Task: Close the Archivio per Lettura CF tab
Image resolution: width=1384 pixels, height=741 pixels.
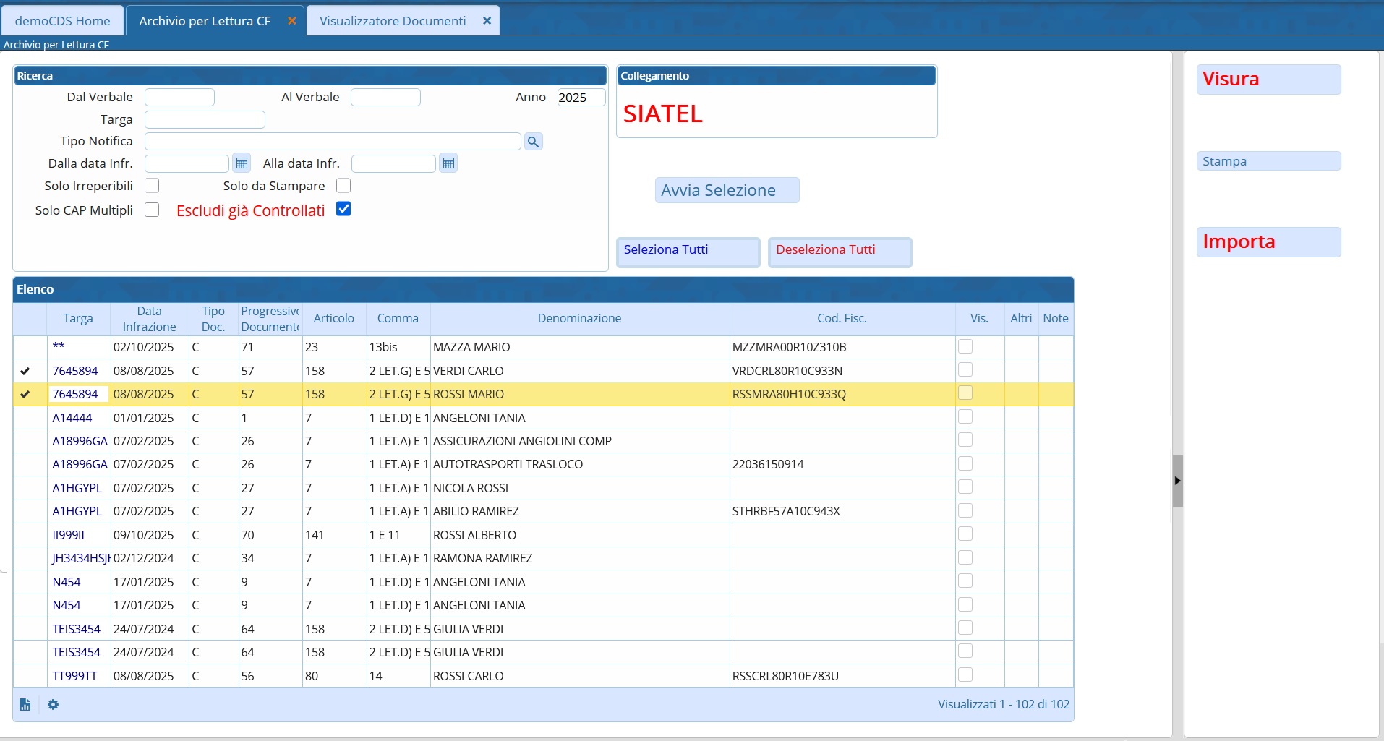Action: coord(292,21)
